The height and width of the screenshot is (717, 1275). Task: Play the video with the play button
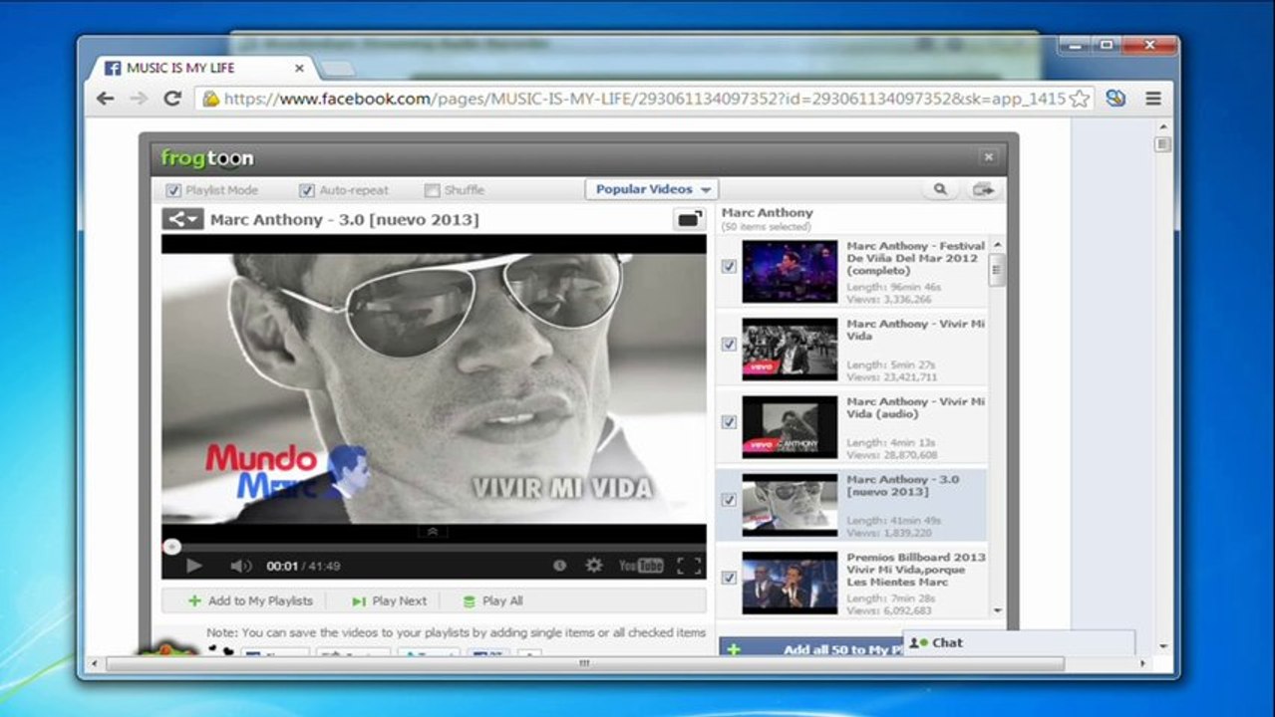coord(194,566)
